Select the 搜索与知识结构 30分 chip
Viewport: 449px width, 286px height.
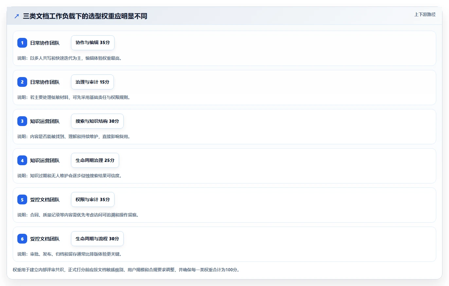(x=97, y=121)
